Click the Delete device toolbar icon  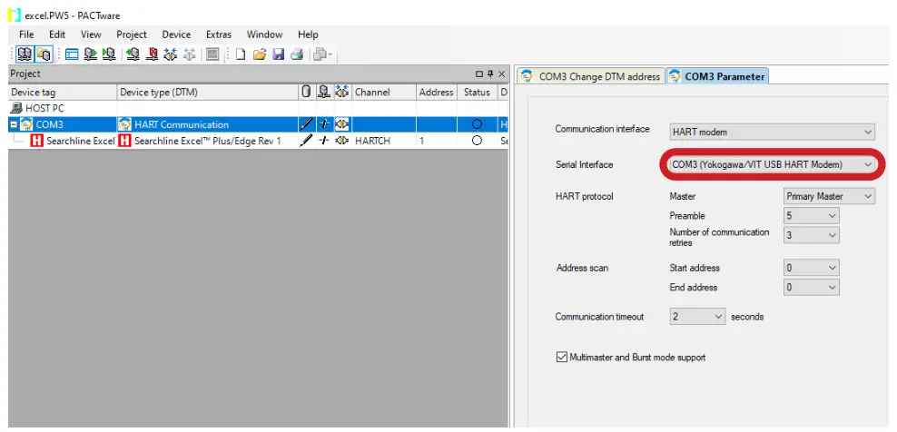[152, 54]
